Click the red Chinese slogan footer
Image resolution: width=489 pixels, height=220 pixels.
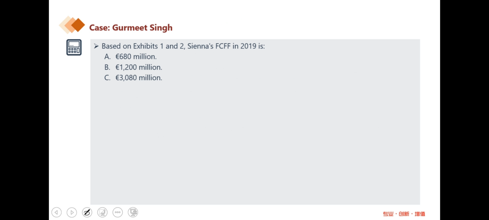(404, 213)
